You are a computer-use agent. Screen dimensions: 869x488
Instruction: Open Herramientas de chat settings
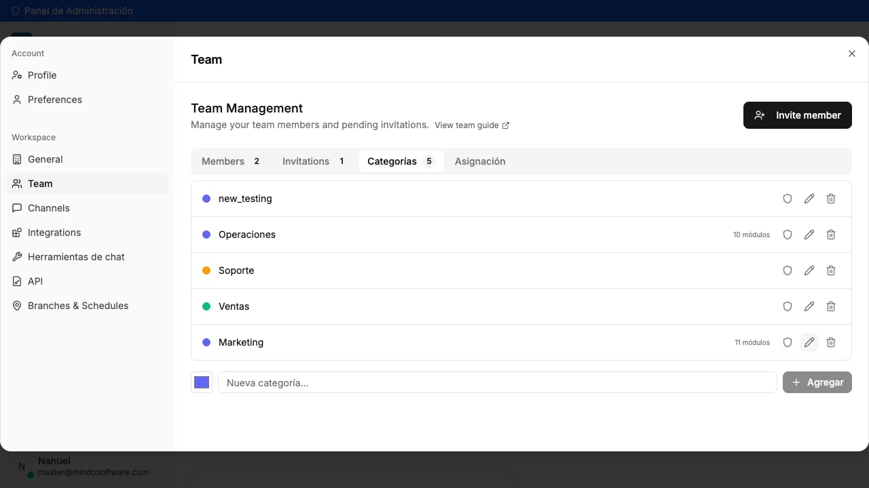pos(88,257)
